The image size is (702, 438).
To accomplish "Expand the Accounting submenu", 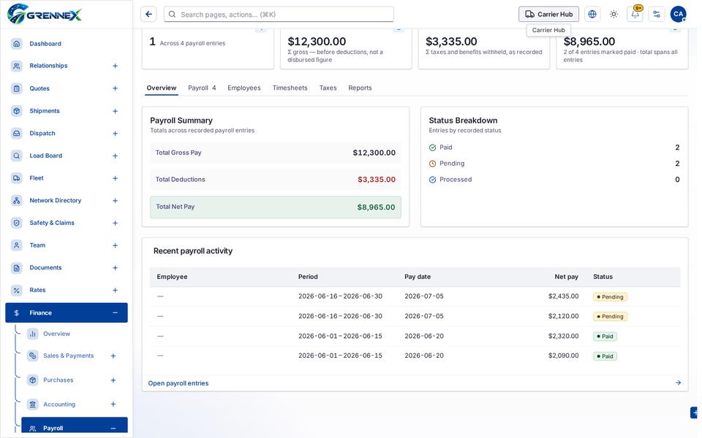I will [x=113, y=404].
